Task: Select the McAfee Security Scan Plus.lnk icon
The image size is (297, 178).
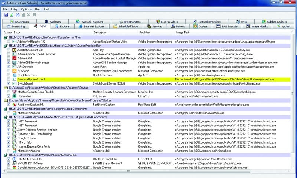Action: tap(14, 92)
